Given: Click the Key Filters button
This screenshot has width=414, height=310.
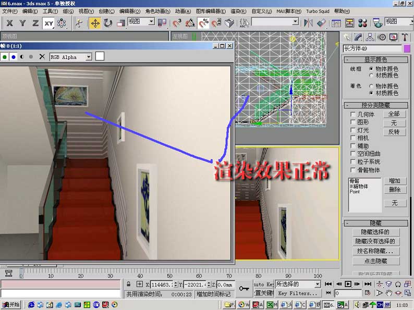Looking at the screenshot, I should (298, 293).
